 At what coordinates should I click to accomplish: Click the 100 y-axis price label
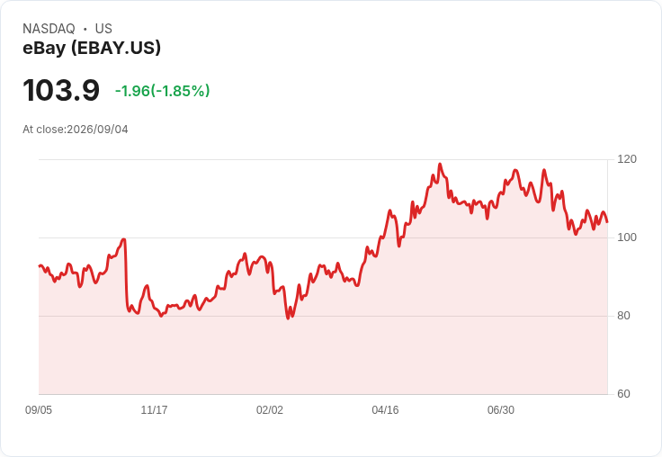[627, 237]
